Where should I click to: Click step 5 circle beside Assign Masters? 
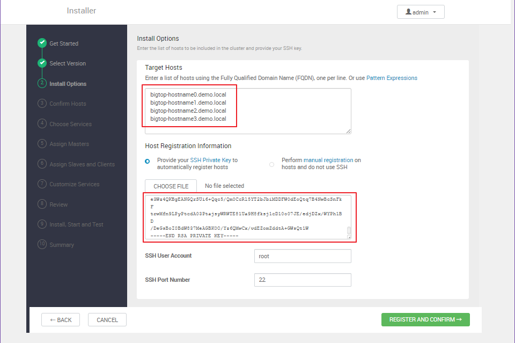(x=42, y=143)
